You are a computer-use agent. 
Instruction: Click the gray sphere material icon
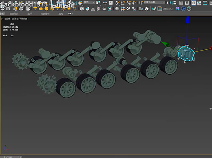(x=117, y=9)
